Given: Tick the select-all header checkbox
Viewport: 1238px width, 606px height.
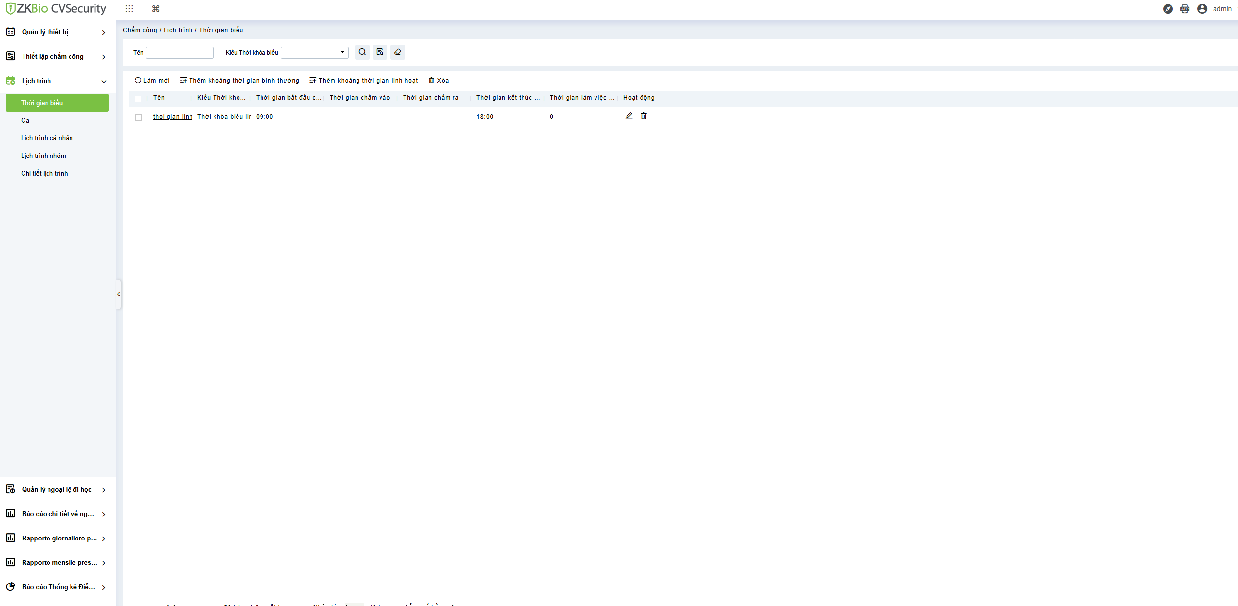Looking at the screenshot, I should pos(138,99).
